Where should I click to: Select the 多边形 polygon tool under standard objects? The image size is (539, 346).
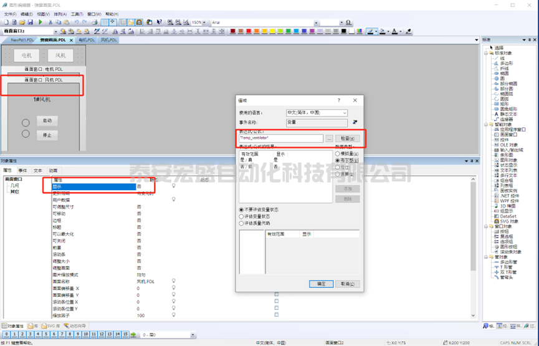(x=507, y=63)
